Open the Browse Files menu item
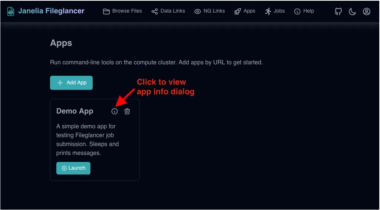This screenshot has width=380, height=210. (x=122, y=11)
